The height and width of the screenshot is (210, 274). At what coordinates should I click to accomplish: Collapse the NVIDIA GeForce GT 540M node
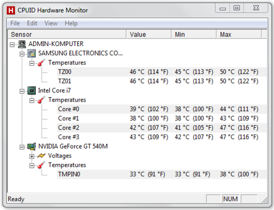22,147
